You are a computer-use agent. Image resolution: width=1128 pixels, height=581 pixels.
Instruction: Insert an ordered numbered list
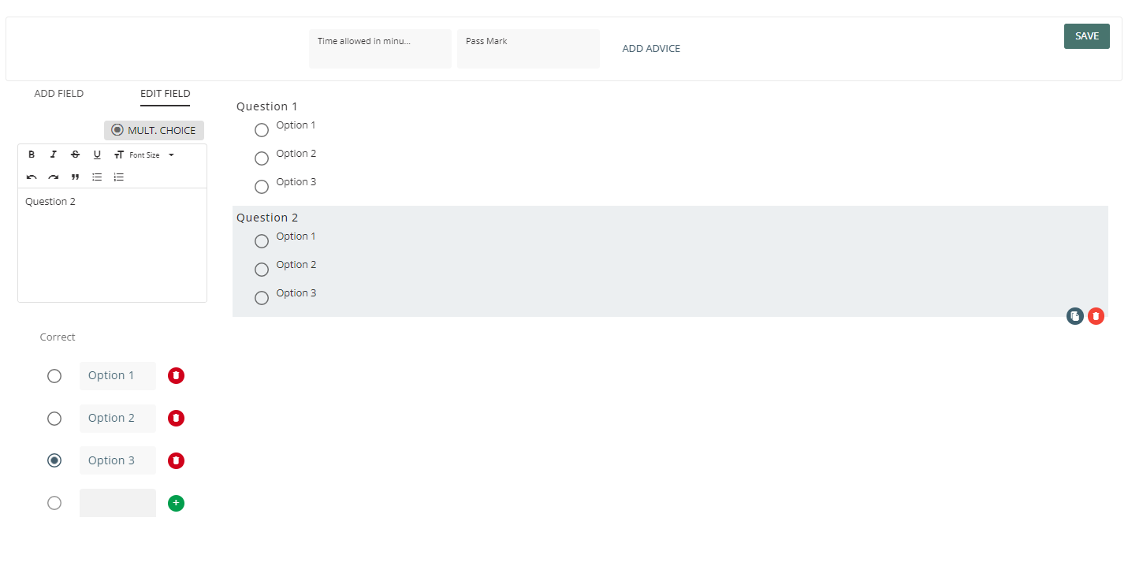119,177
